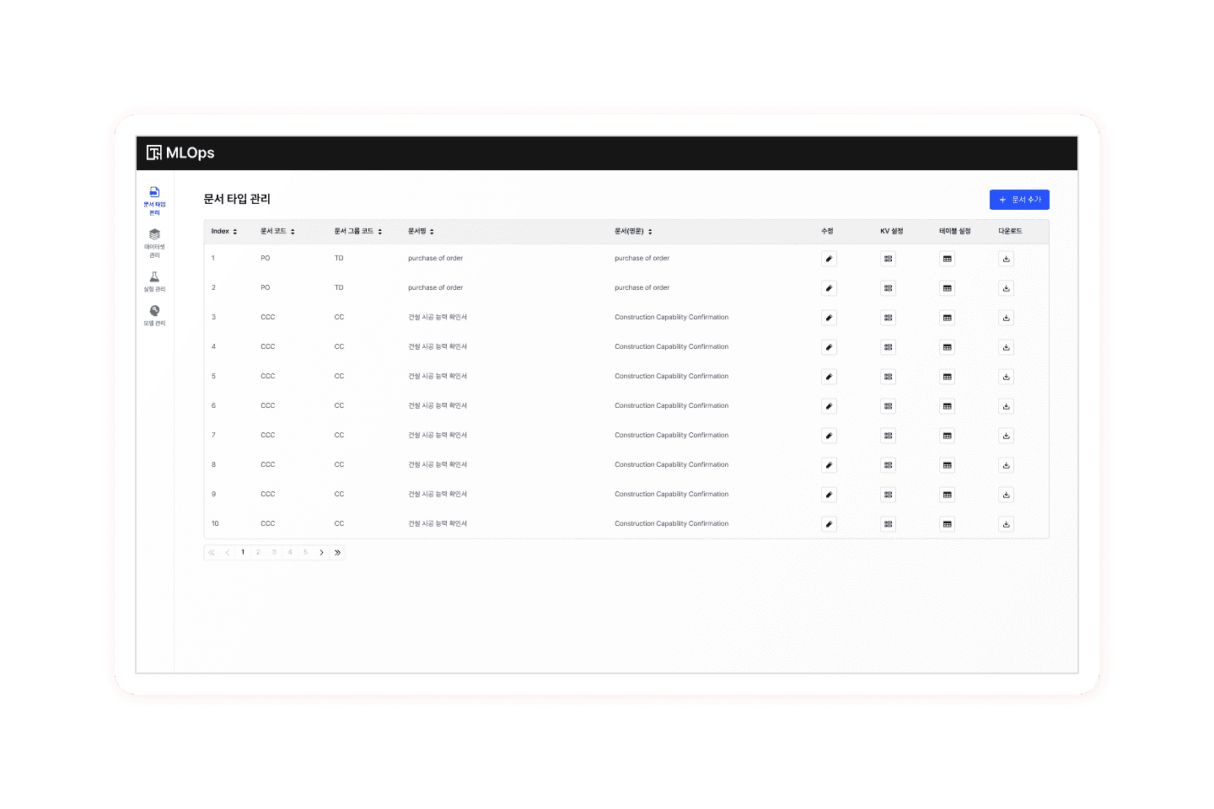Edit the document in row 8
Screen dimensions: 1214x809
click(x=830, y=465)
